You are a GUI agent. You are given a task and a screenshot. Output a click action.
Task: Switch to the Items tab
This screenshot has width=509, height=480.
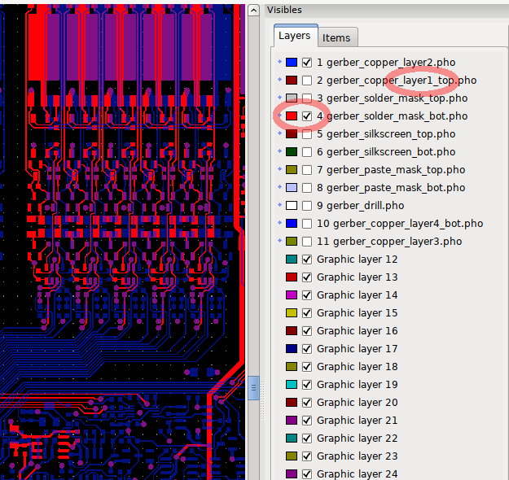tap(336, 37)
